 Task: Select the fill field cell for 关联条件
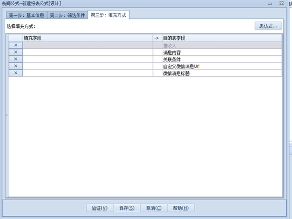click(88, 59)
